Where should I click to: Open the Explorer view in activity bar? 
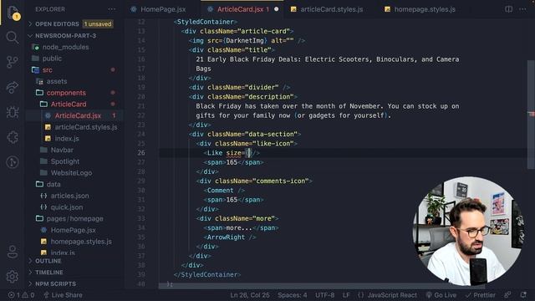(13, 13)
